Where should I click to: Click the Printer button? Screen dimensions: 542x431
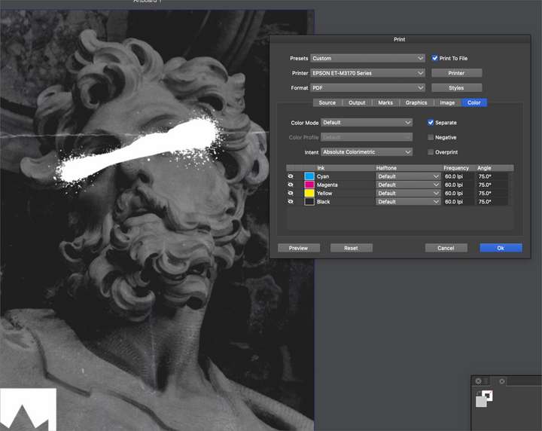click(x=456, y=73)
